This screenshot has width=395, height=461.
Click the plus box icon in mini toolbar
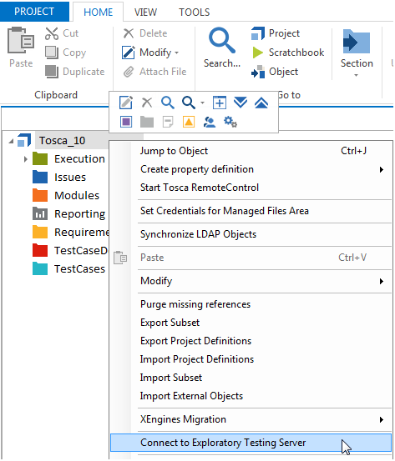[220, 103]
